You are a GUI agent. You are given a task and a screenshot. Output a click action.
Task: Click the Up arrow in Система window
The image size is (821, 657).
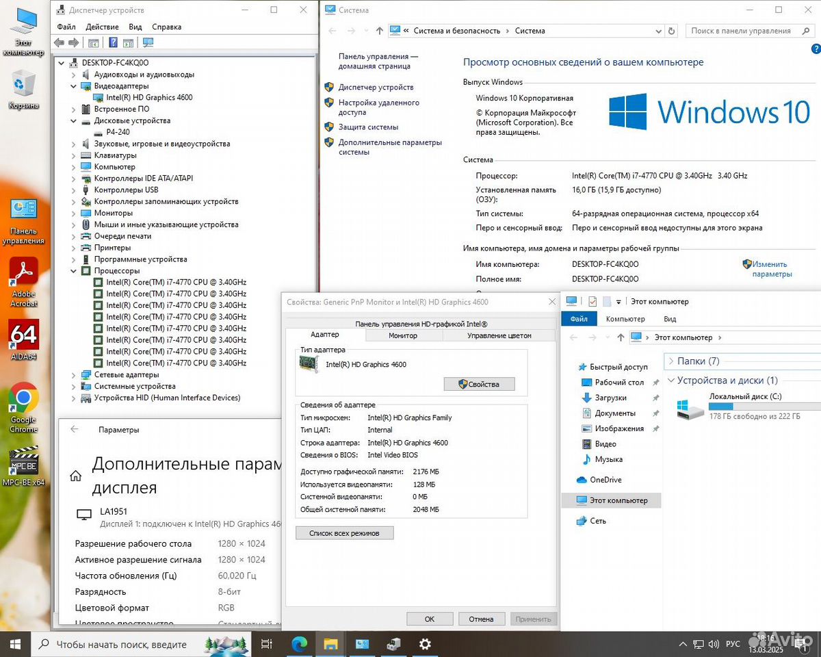380,31
